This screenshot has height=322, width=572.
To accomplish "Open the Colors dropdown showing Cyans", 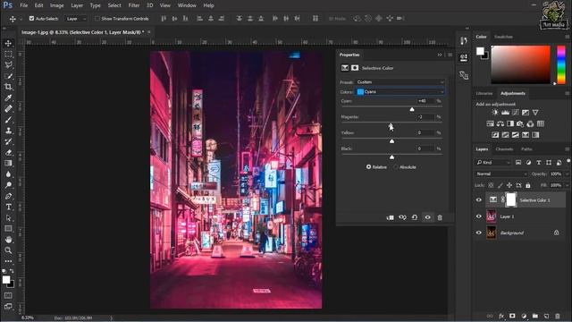I will (x=400, y=91).
